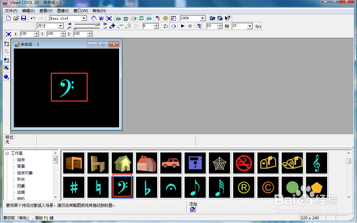
Task: Create a new document with New icon
Action: point(9,18)
